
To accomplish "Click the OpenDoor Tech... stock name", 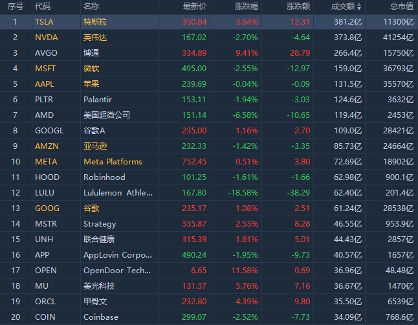I will (117, 271).
